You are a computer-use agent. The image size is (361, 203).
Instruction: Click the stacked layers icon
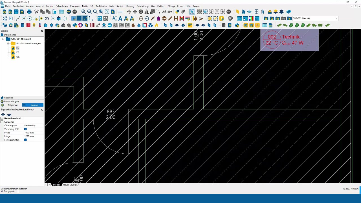[x=281, y=12]
